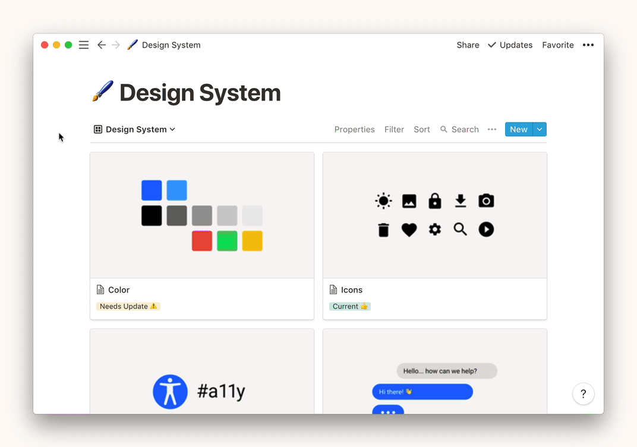Click the red color swatch
This screenshot has width=637, height=447.
202,241
